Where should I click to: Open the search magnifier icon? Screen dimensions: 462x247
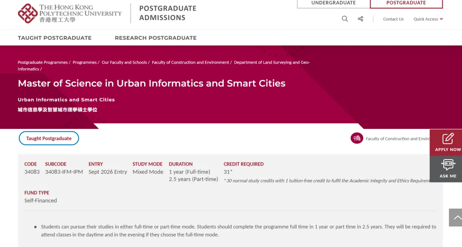pyautogui.click(x=345, y=19)
